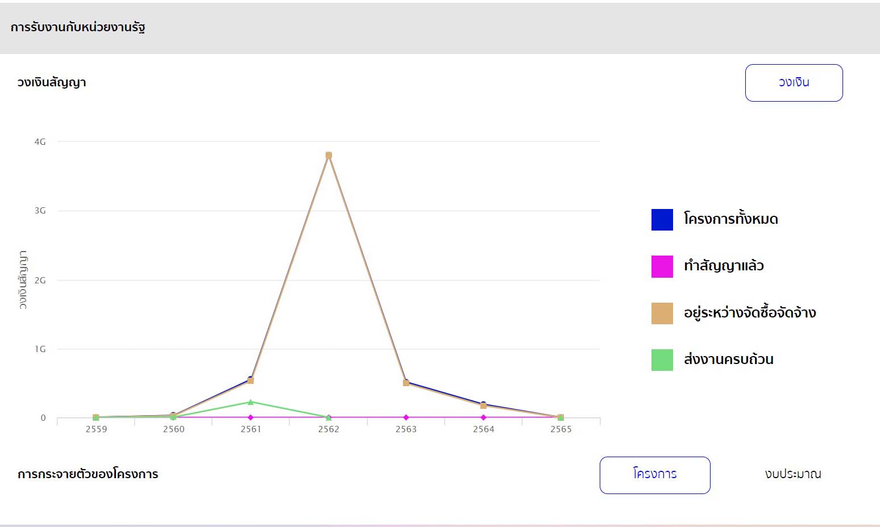The height and width of the screenshot is (527, 880).
Task: Hide the ส่งงานครบถ้วน series via legend text
Action: coord(728,359)
